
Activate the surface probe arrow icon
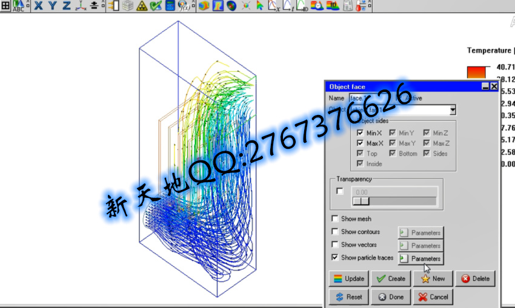coord(259,5)
